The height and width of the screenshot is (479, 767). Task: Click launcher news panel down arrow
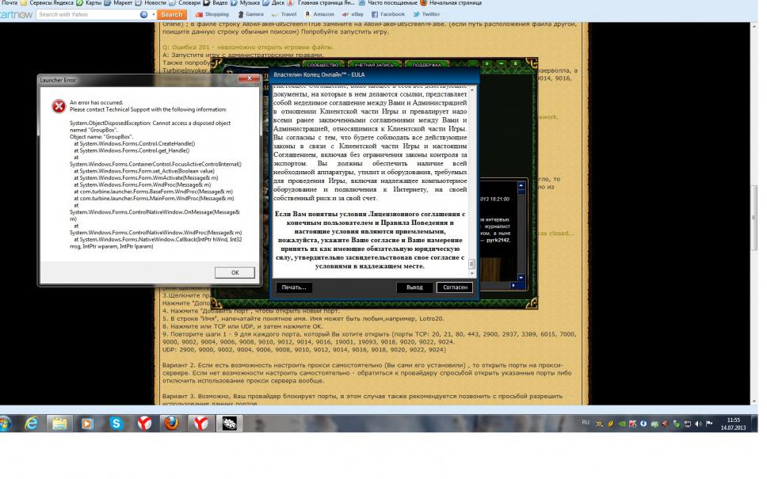click(x=521, y=278)
